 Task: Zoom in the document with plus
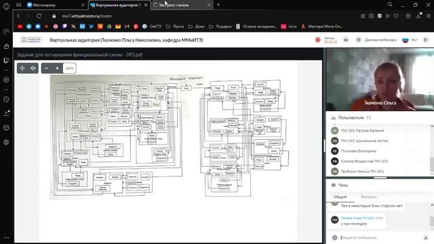(57, 68)
